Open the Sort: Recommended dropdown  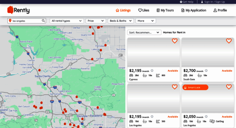point(144,32)
